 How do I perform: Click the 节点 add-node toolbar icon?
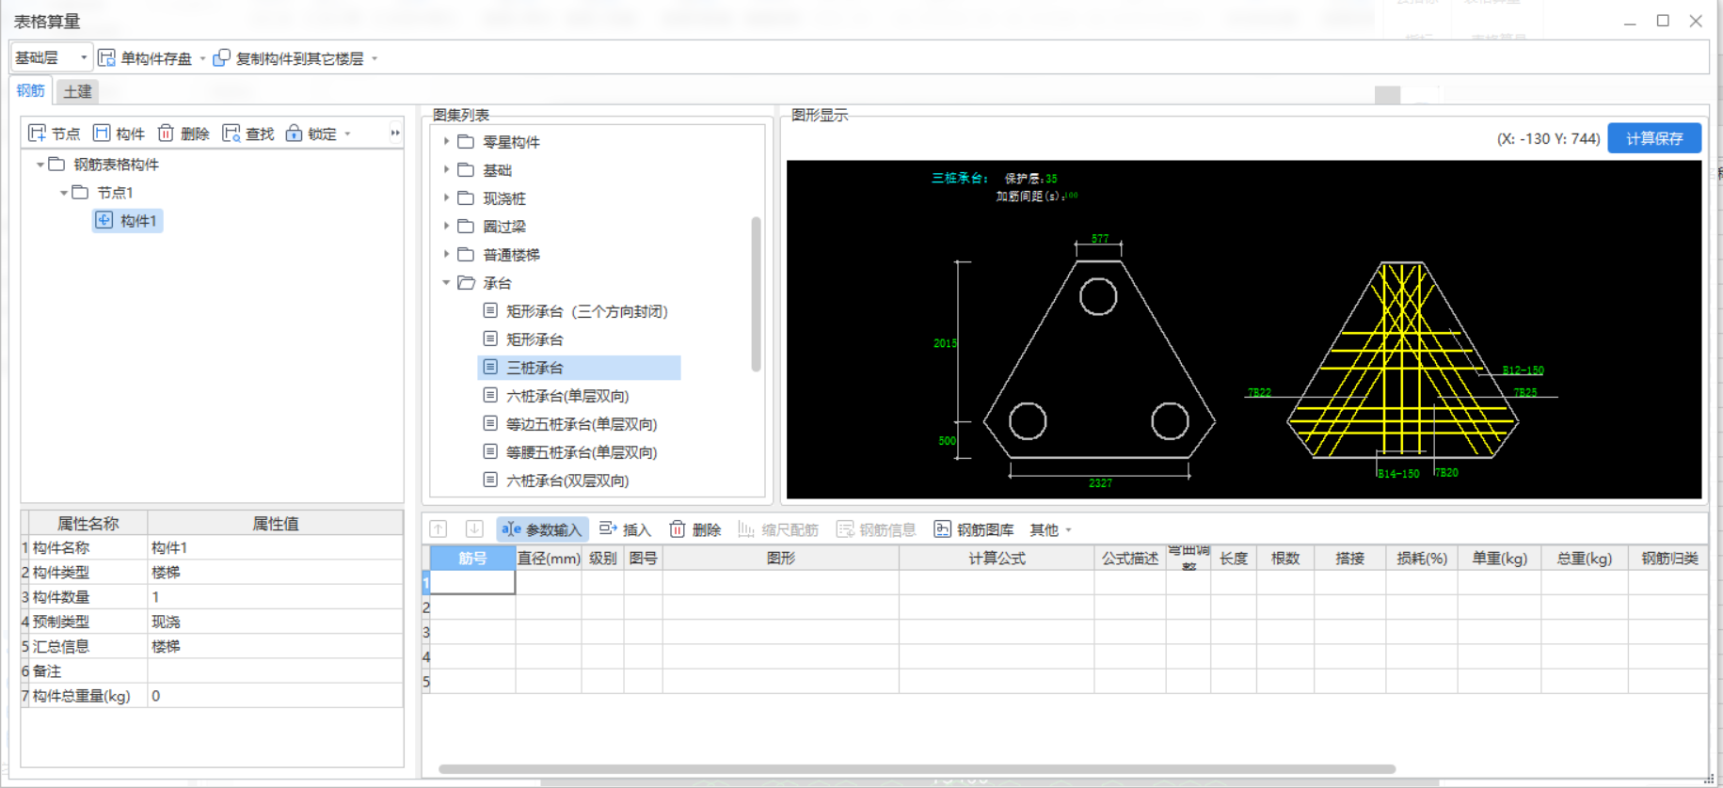click(x=38, y=134)
